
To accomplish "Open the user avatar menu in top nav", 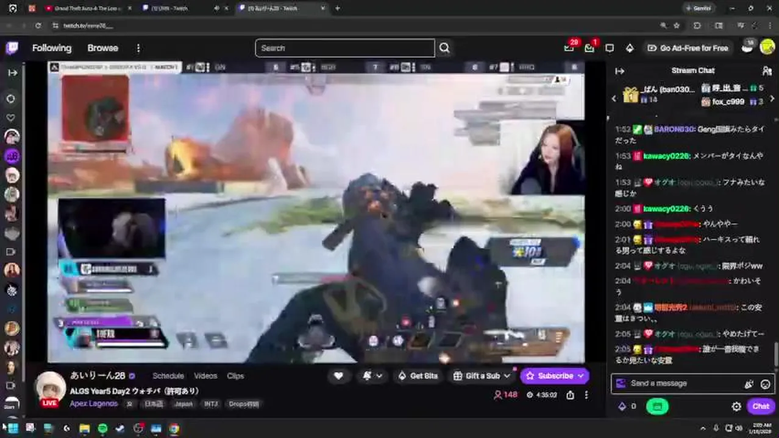I will click(767, 47).
